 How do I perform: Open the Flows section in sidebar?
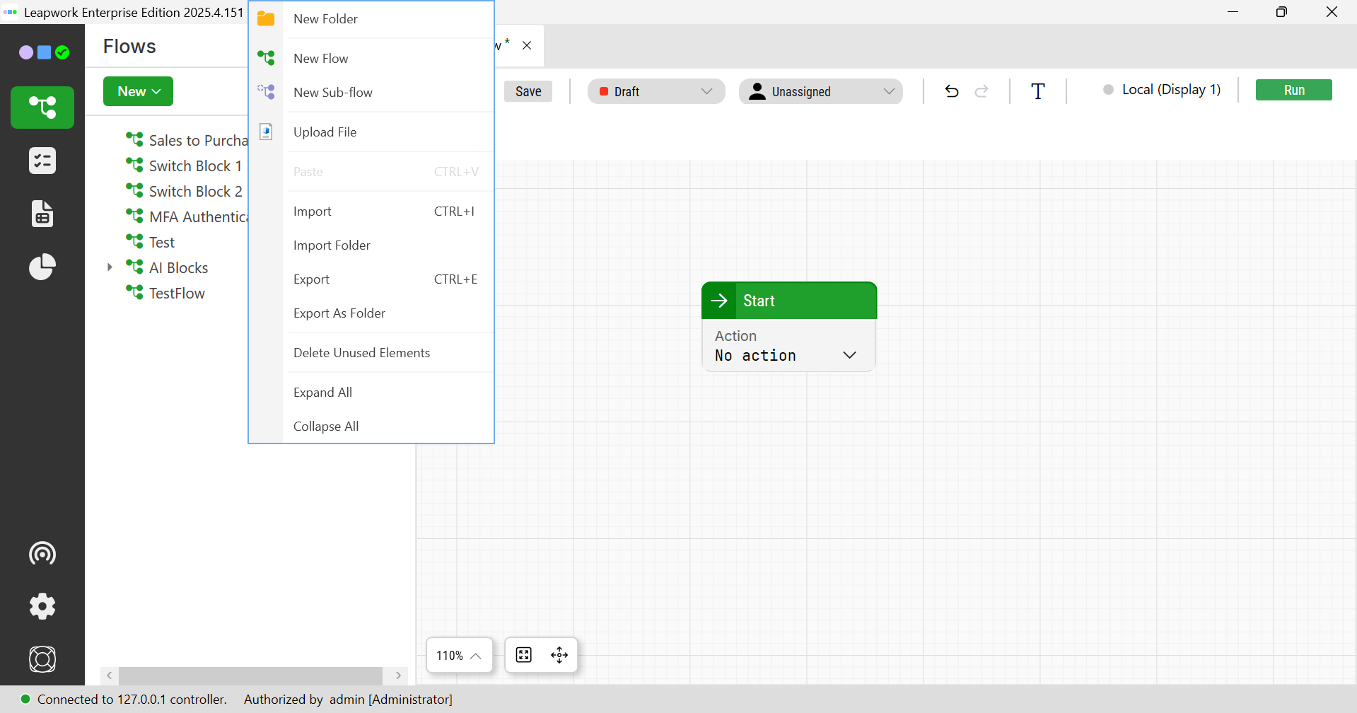click(42, 108)
